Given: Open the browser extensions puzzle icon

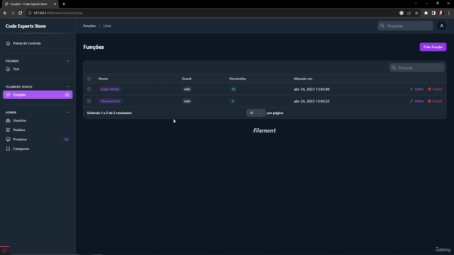Looking at the screenshot, I should [426, 13].
